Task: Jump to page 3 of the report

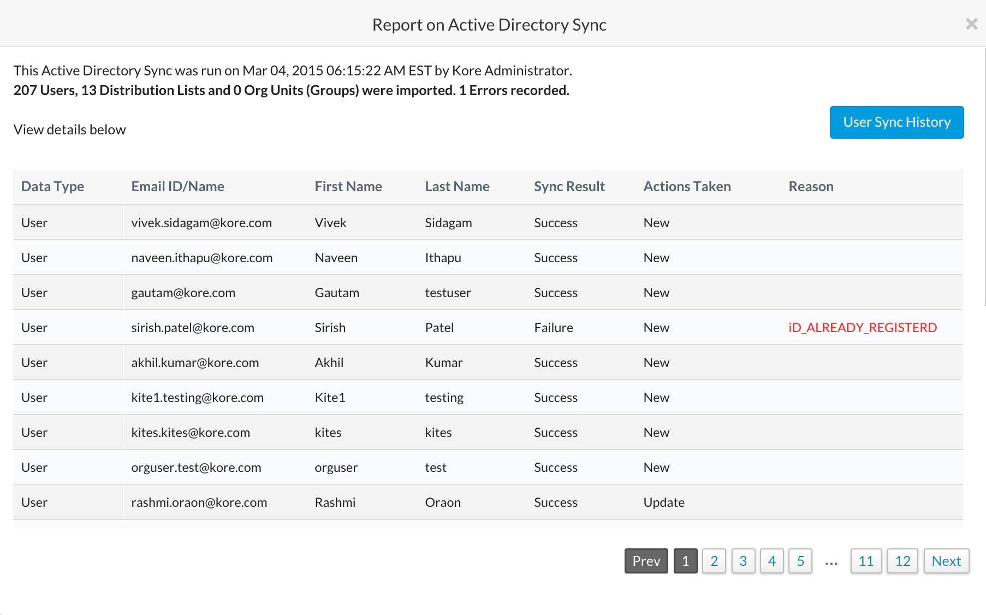Action: pos(743,561)
